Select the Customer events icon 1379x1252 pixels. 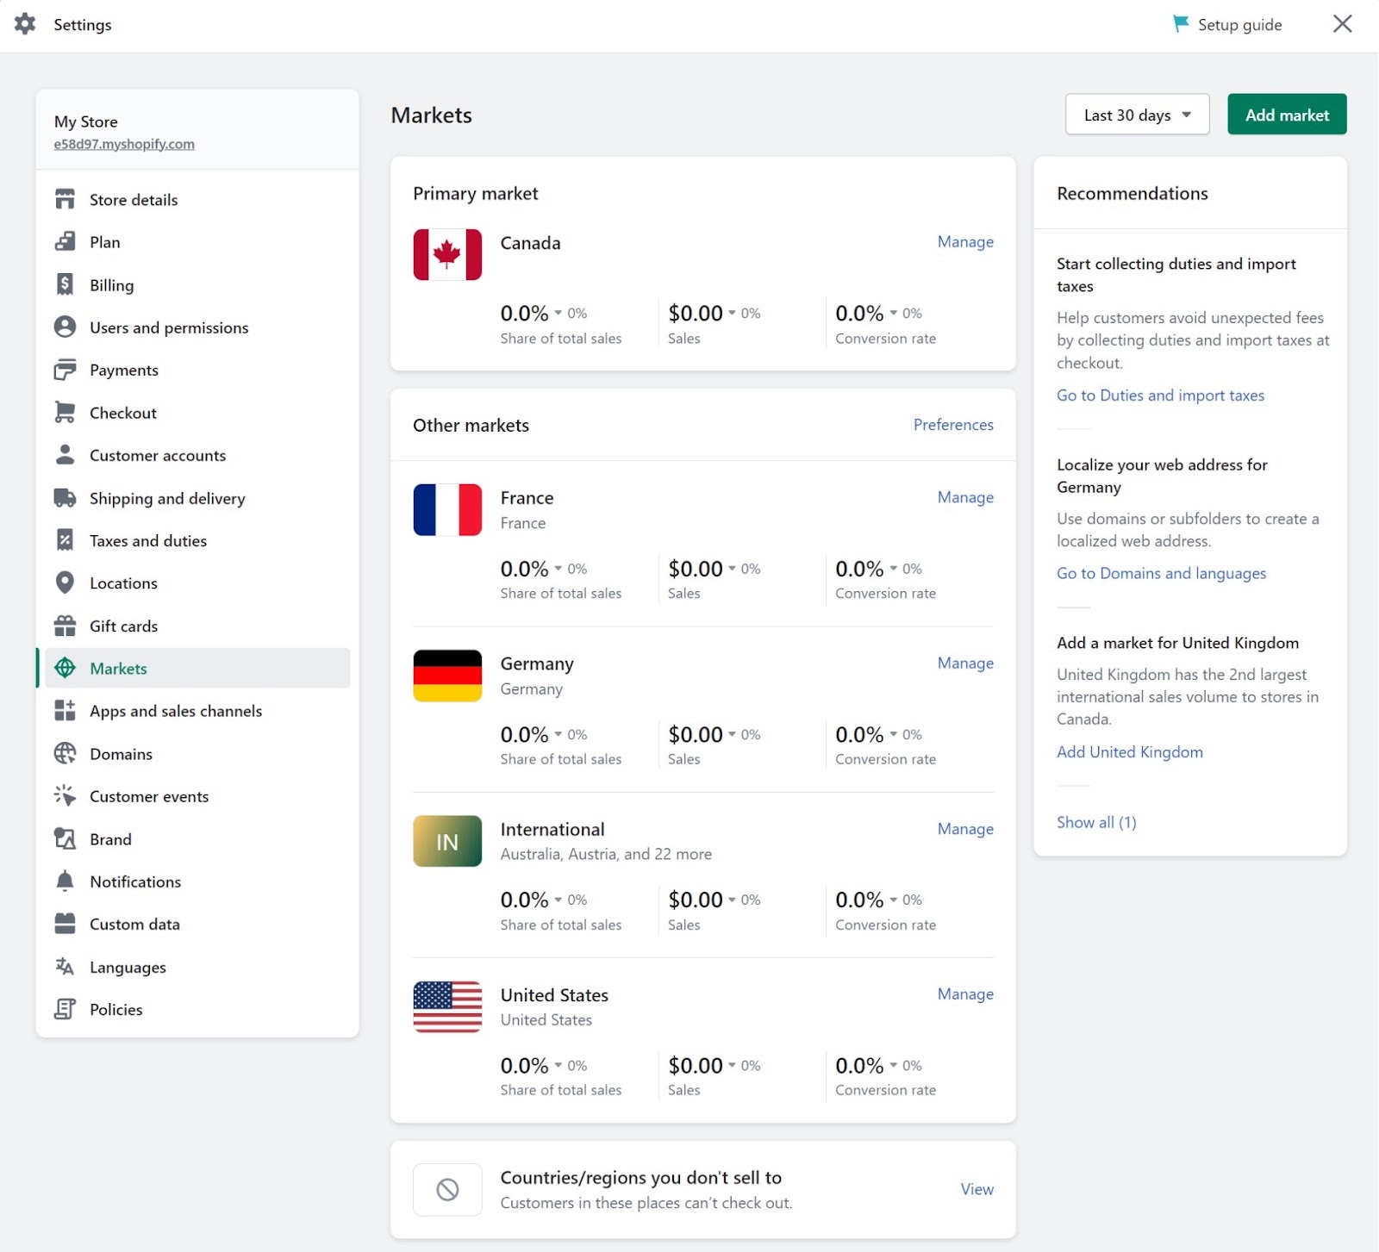(66, 796)
